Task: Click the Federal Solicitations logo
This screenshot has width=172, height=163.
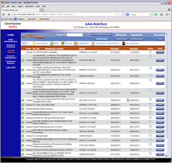Action: (33, 37)
